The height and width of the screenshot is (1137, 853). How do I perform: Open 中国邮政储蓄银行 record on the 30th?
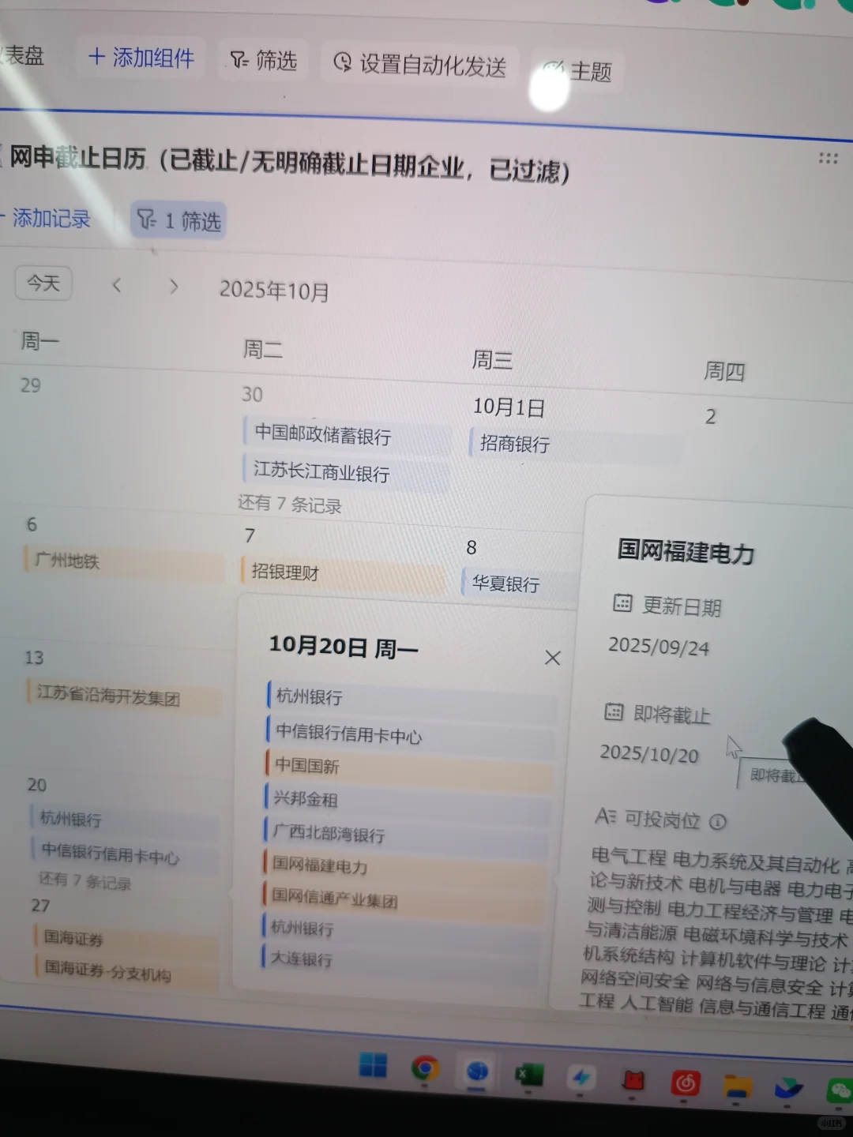point(345,436)
